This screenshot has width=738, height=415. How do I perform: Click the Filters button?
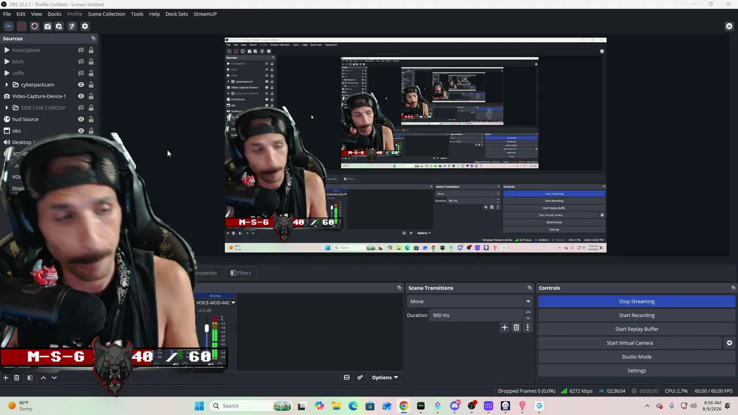[x=240, y=273]
